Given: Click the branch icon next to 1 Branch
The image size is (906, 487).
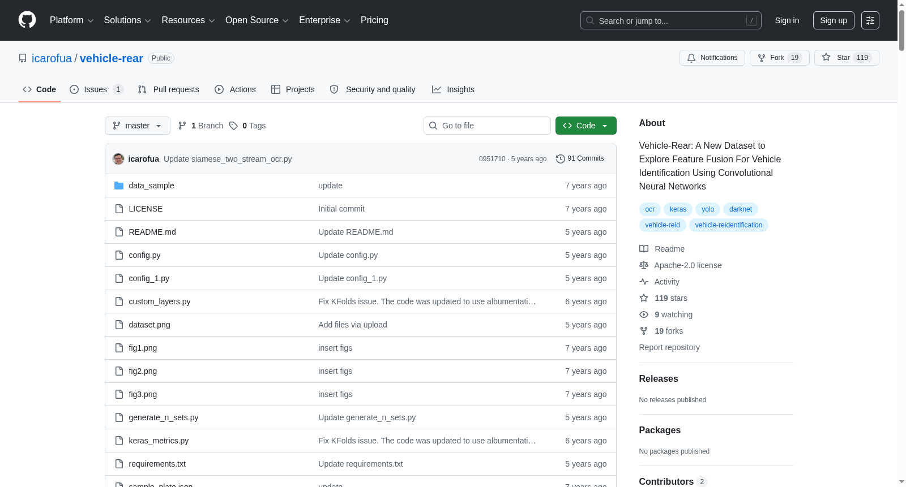Looking at the screenshot, I should [182, 126].
